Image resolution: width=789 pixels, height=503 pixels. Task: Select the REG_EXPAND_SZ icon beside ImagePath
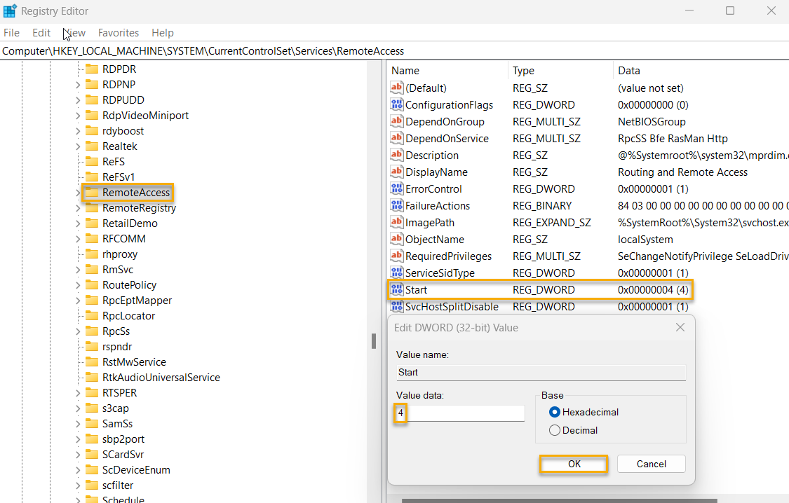coord(397,222)
